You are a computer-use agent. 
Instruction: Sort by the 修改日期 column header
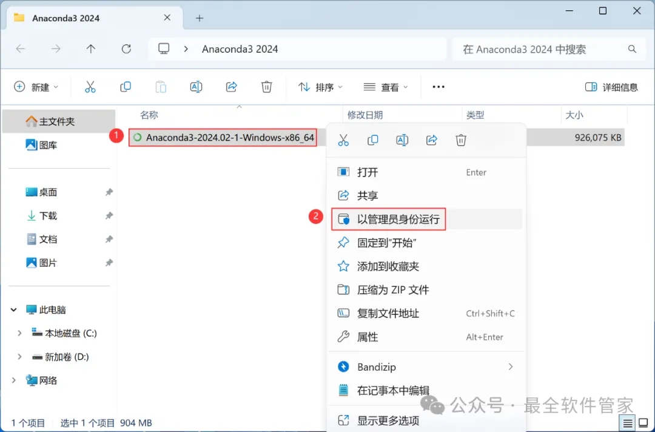364,115
